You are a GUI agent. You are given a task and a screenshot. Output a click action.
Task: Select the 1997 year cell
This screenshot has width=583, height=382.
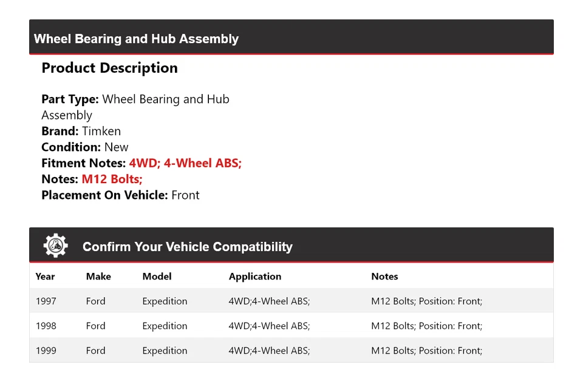(46, 301)
